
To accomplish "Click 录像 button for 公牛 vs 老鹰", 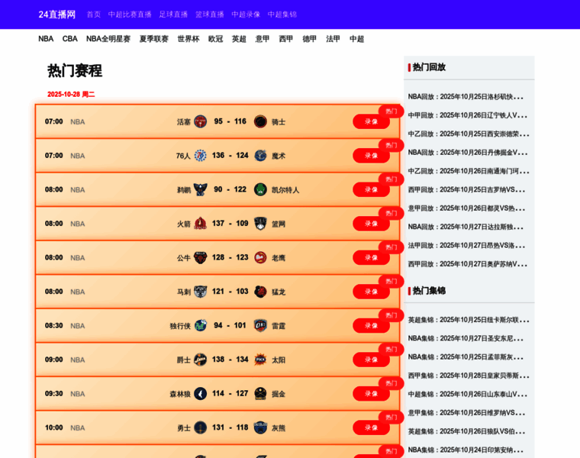I will [x=371, y=257].
